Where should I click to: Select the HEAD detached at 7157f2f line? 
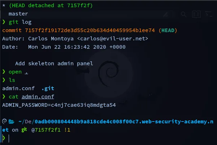(47, 5)
